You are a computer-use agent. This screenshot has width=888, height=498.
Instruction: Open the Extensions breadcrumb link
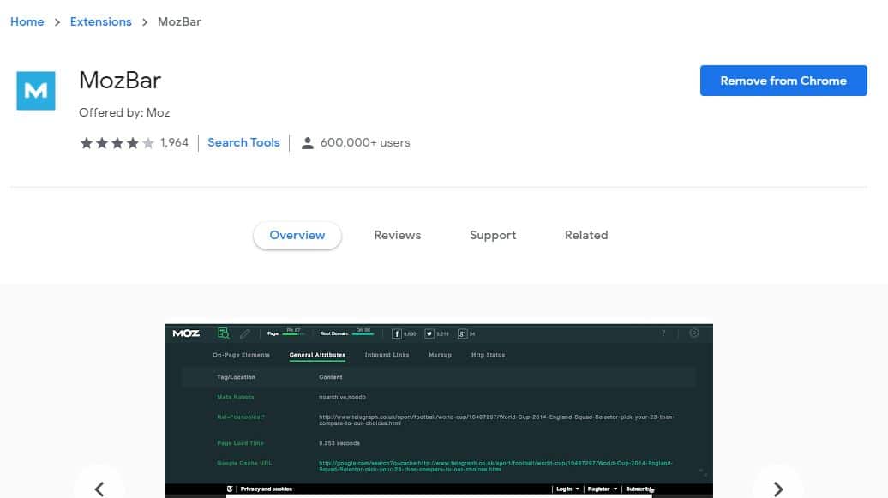click(101, 21)
